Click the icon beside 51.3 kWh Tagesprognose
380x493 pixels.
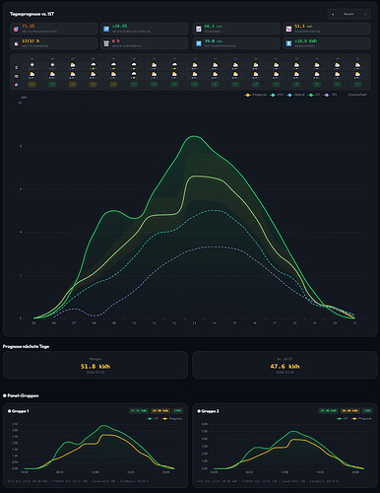pos(288,29)
